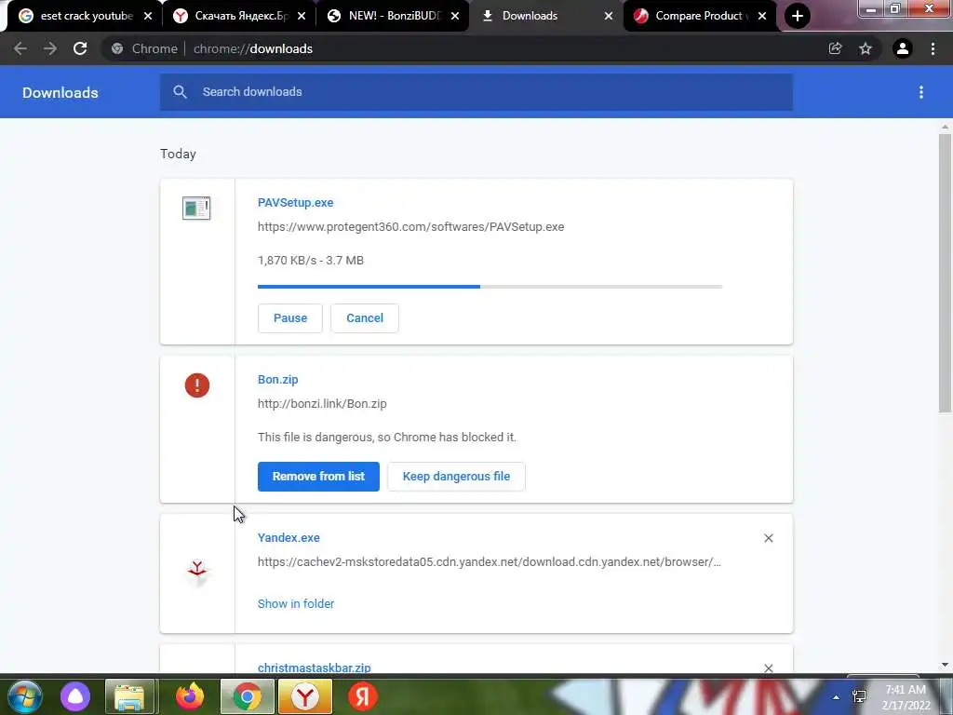
Task: Close the Compare Product tab
Action: pos(762,16)
